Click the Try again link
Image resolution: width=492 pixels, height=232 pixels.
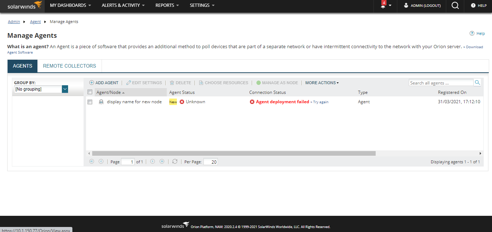click(x=321, y=102)
